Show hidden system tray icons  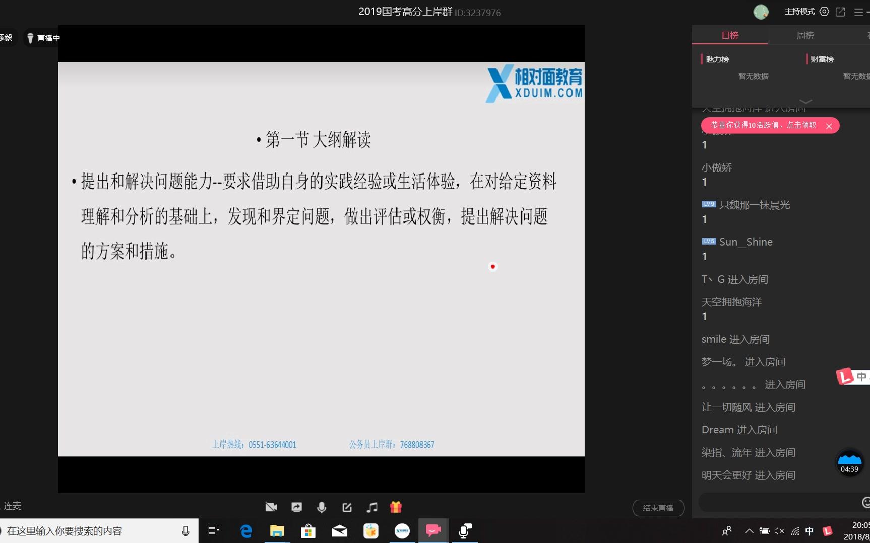point(750,531)
